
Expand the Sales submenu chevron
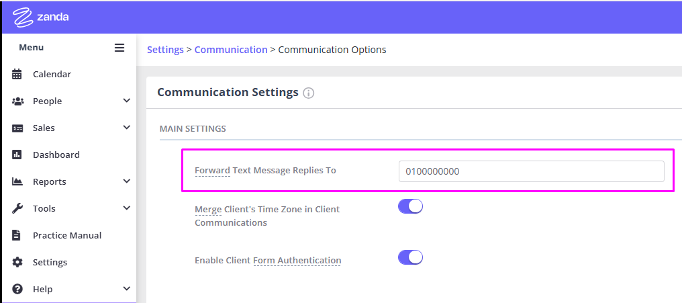click(127, 128)
